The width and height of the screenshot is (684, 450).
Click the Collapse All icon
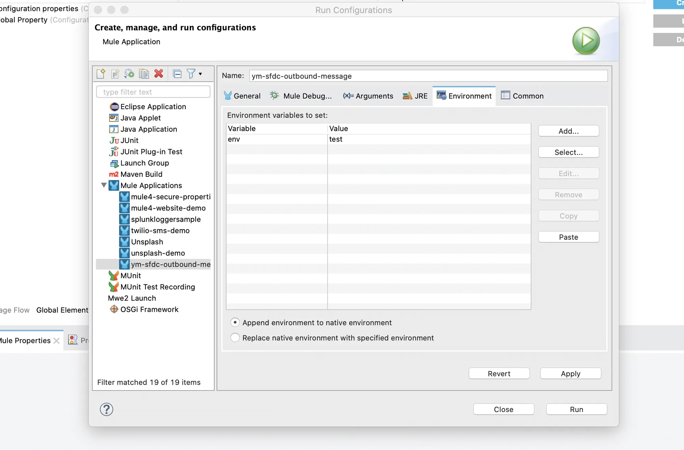point(177,74)
